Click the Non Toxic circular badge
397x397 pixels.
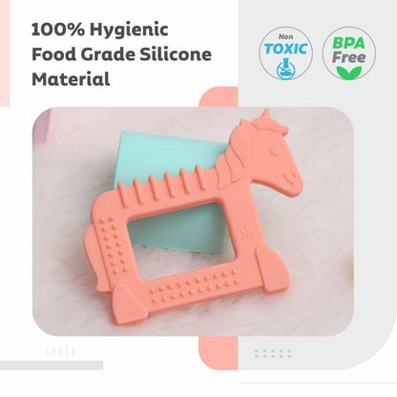click(285, 53)
